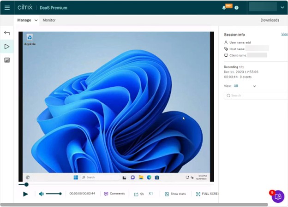Click the Windows Start button in recording

point(76,177)
